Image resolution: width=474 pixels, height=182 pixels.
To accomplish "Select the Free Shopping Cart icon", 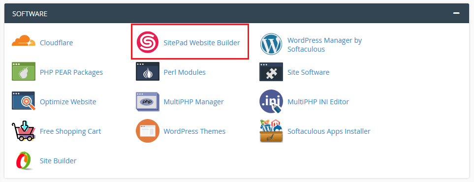I will (x=24, y=131).
